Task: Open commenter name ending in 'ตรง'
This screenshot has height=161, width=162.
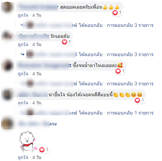Action: point(38,124)
